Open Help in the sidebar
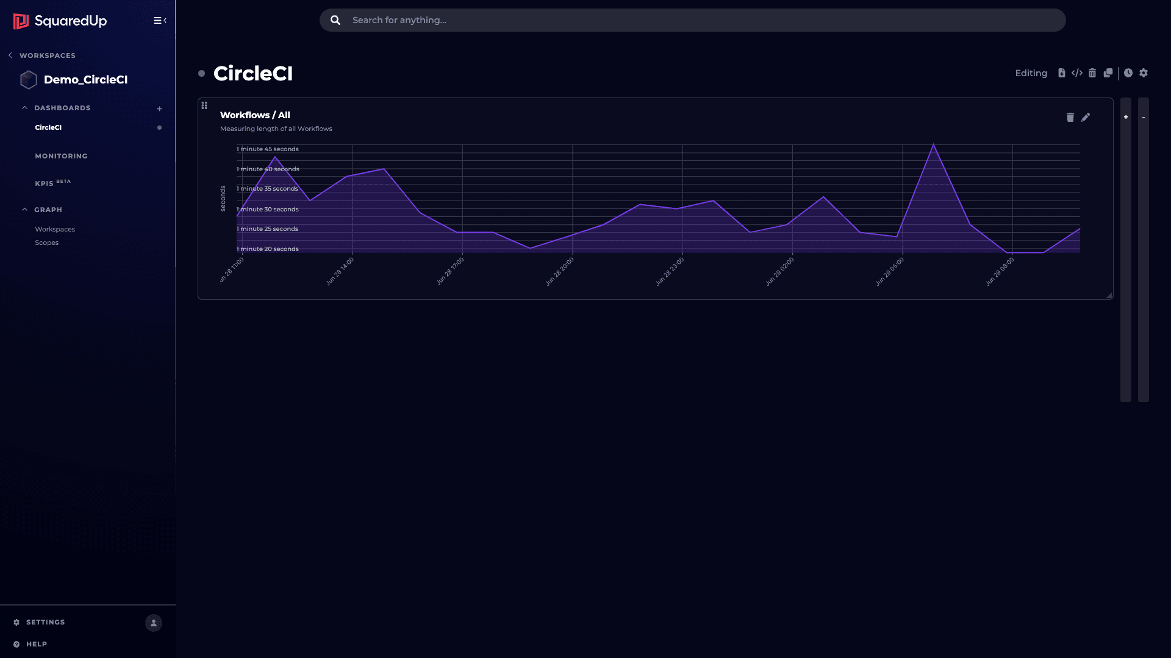Screen dimensions: 1171x658 [30, 644]
